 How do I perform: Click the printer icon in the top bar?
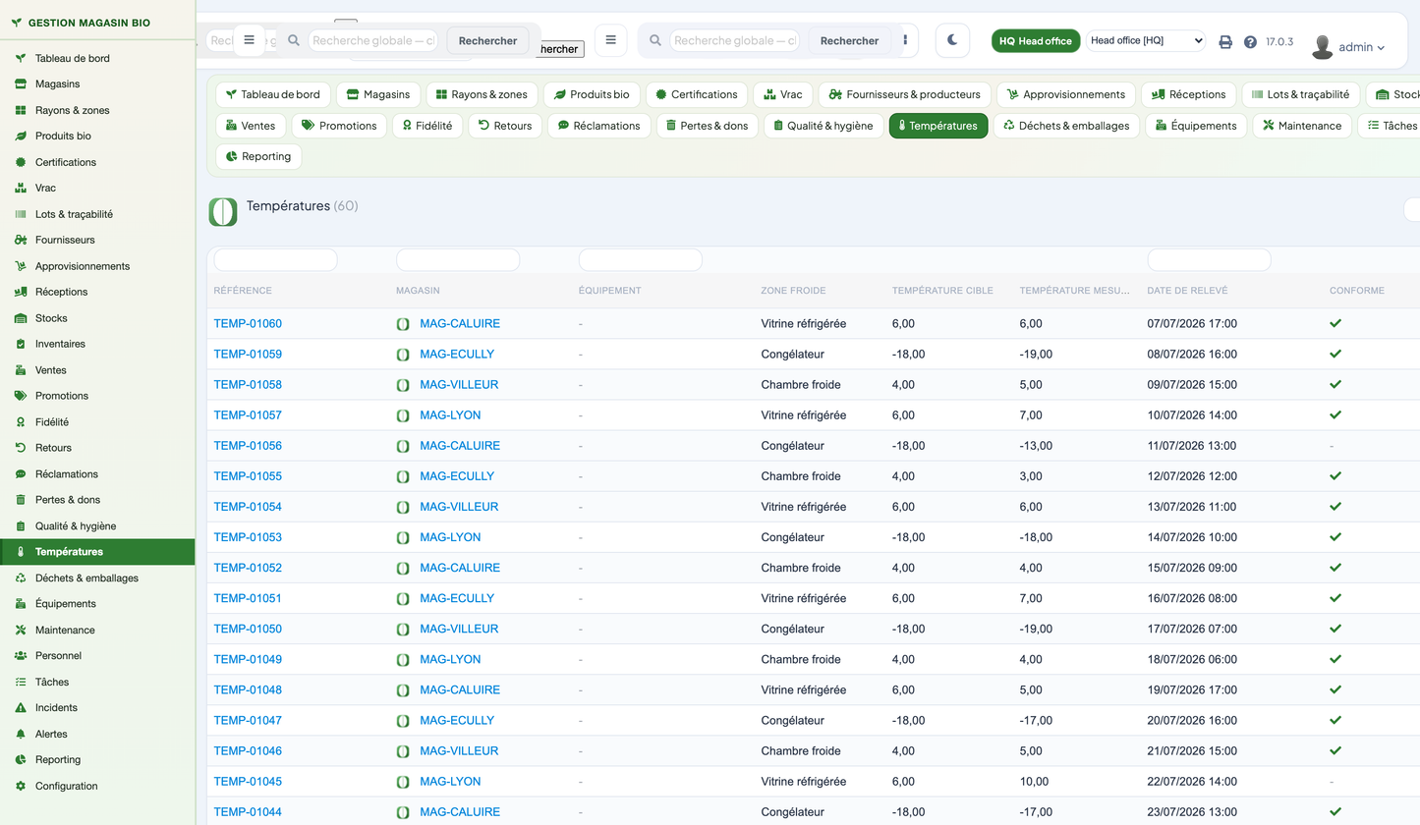click(x=1225, y=42)
